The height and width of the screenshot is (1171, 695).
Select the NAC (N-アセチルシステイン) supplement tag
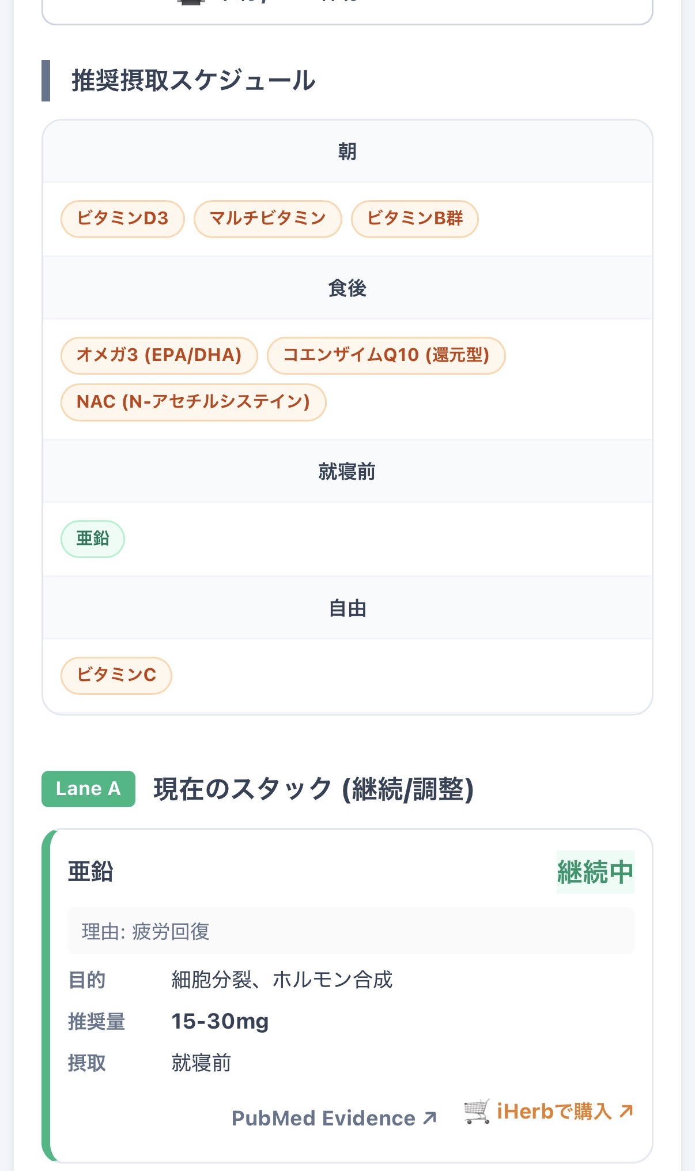[194, 402]
